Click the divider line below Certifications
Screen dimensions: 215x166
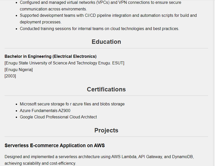[x=106, y=96]
